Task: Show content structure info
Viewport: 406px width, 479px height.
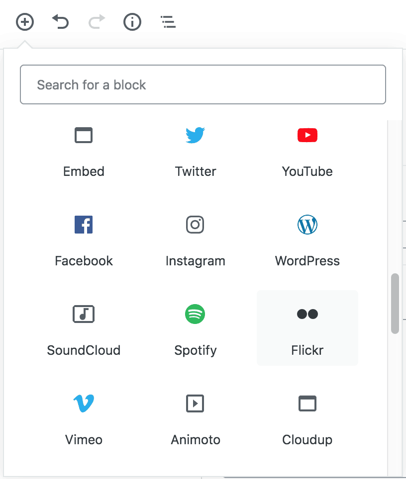Action: 132,22
